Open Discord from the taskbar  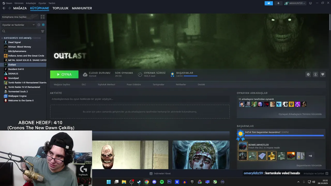tap(154, 182)
